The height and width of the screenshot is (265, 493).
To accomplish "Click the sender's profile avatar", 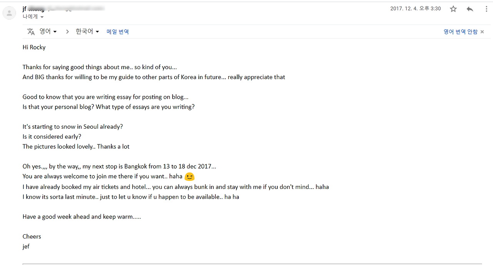I will pyautogui.click(x=9, y=13).
